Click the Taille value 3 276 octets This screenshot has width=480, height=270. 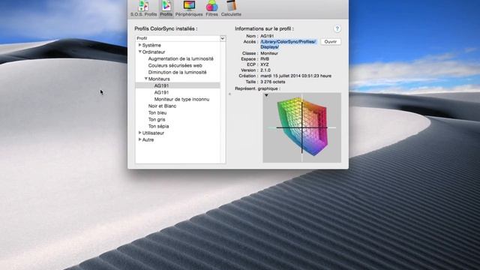(273, 82)
